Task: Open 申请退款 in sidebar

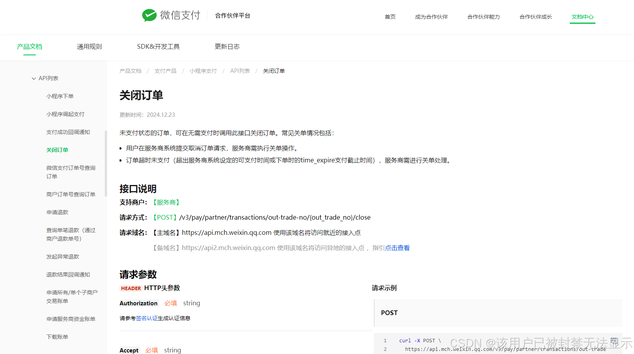Action: click(x=57, y=212)
